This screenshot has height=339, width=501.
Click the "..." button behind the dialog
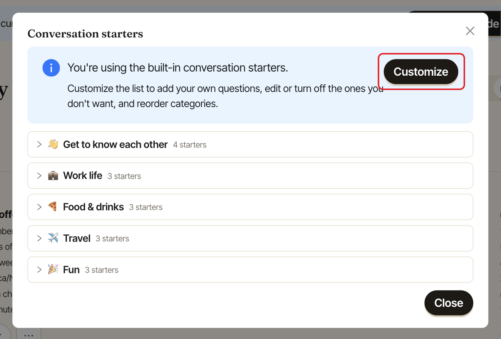[29, 334]
